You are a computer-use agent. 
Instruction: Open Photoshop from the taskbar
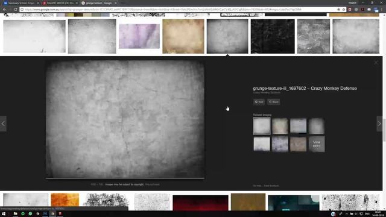(45, 214)
